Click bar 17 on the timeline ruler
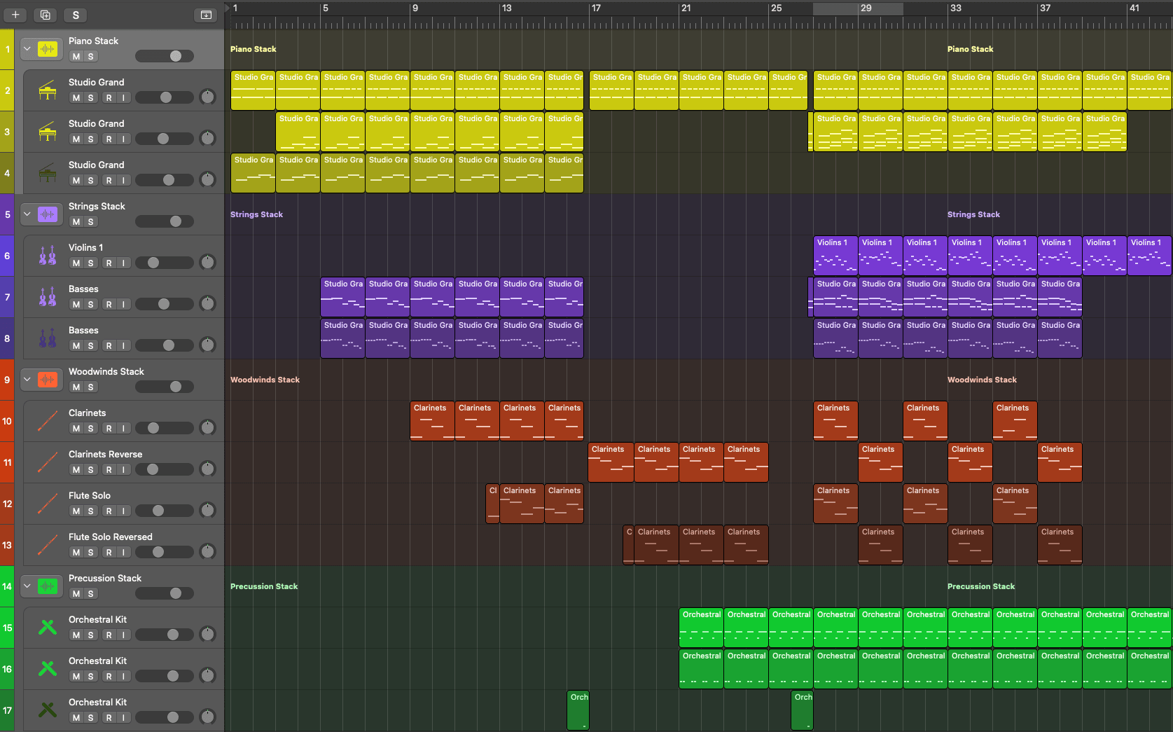This screenshot has width=1173, height=732. 596,8
